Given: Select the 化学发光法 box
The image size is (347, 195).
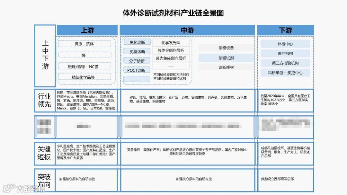Looking at the screenshot, I should click(x=171, y=43).
